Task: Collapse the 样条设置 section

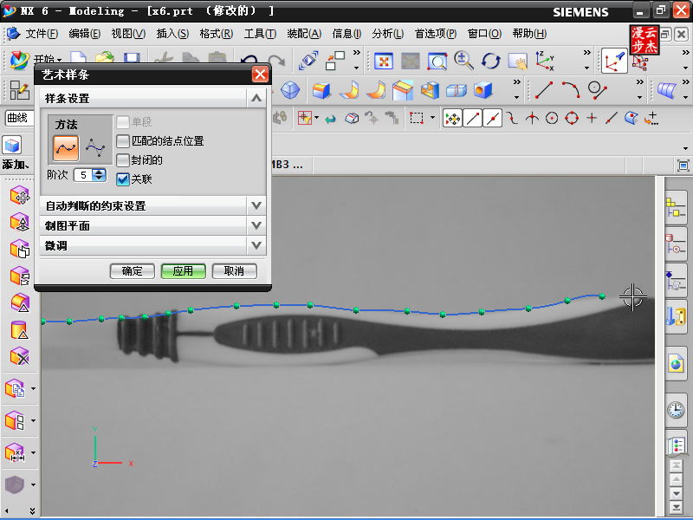Action: click(256, 98)
